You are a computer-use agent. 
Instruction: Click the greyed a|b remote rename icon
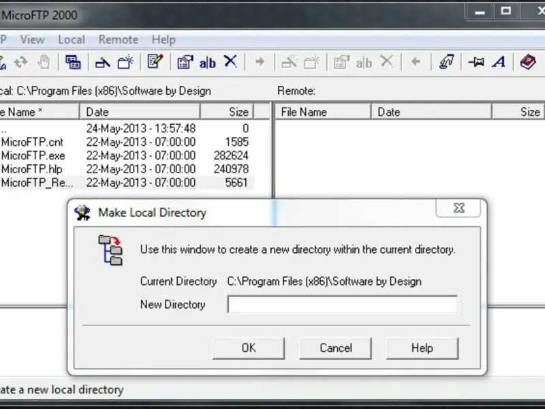click(364, 63)
